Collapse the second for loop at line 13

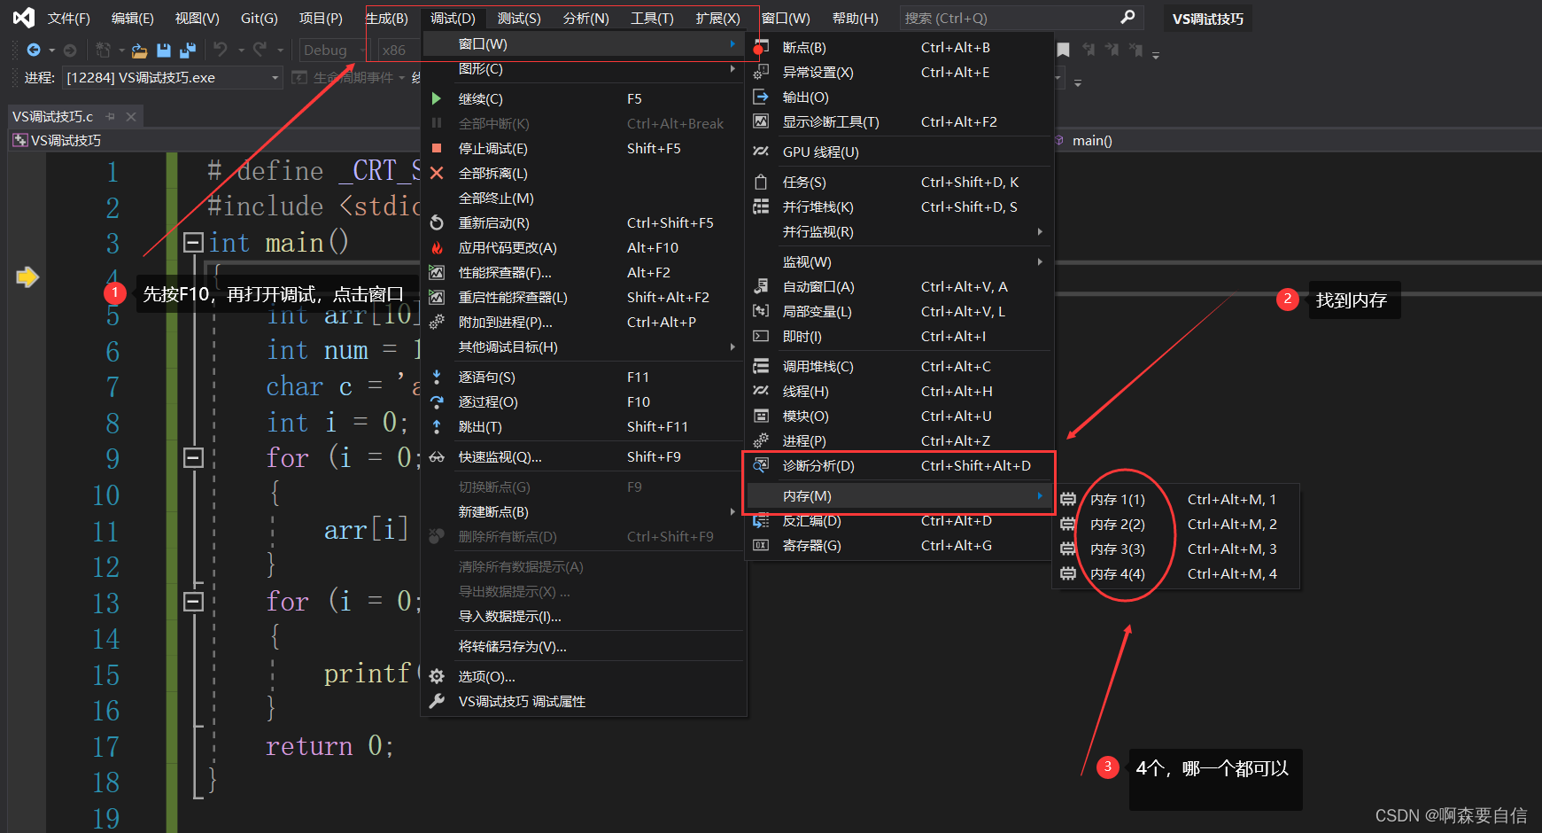193,602
